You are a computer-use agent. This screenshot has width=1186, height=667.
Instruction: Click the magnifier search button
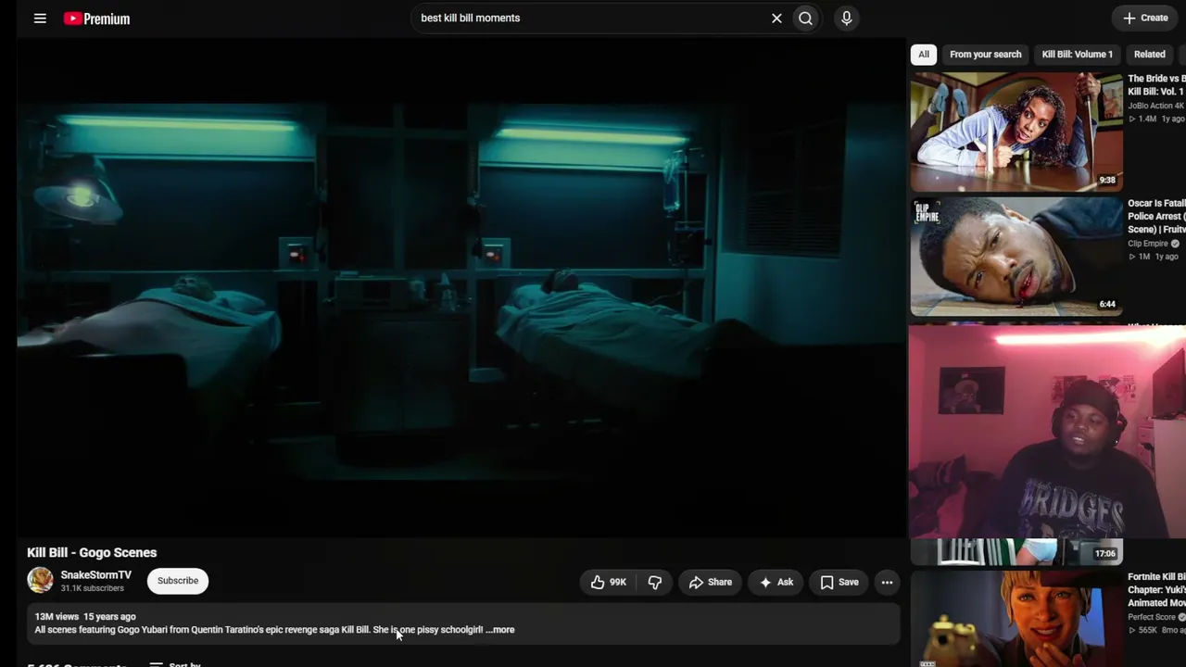pyautogui.click(x=806, y=19)
